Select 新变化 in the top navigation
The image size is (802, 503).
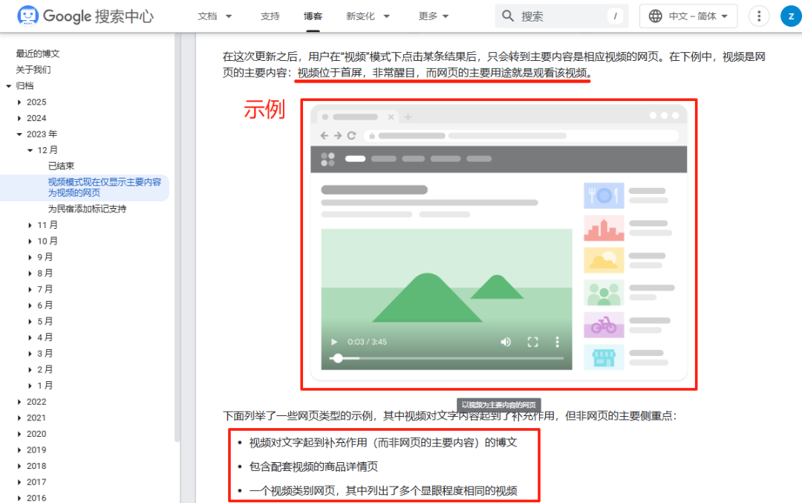[x=362, y=16]
